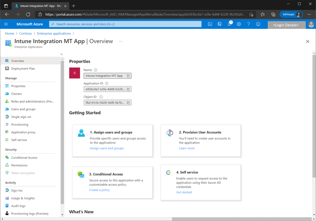Show info tooltip next to Application ID
316x221 pixels.
[x=107, y=83]
